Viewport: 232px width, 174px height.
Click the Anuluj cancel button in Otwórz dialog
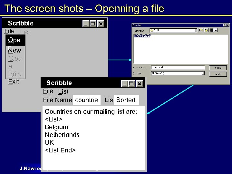[x=218, y=74]
